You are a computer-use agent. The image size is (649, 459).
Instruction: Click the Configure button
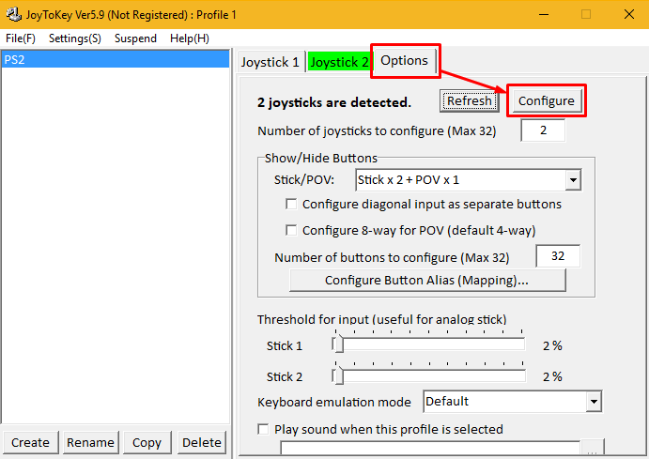[546, 101]
